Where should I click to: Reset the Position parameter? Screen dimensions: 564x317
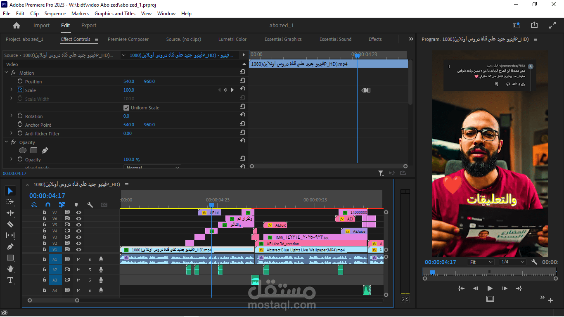(243, 81)
